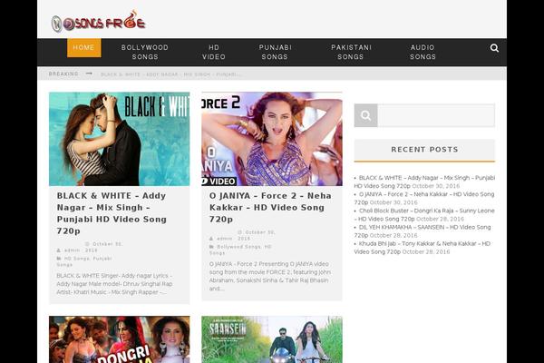Open recent post Black & White Addy Nagar
The height and width of the screenshot is (363, 544).
point(424,181)
